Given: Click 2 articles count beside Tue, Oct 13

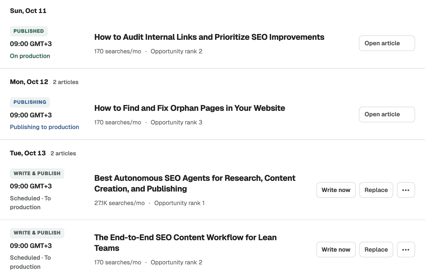Looking at the screenshot, I should click(x=63, y=154).
